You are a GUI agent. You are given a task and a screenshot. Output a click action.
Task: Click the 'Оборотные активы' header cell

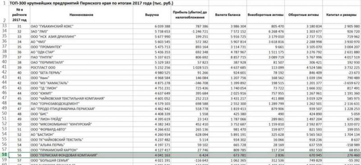tap(303, 15)
